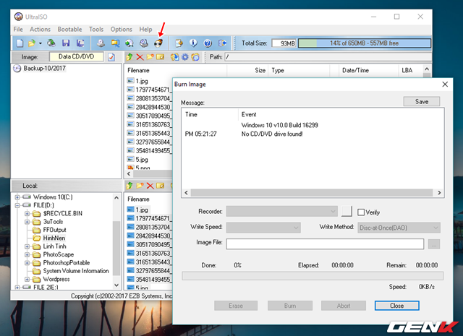
Task: Click the blue Info toolbar icon
Action: pyautogui.click(x=193, y=43)
